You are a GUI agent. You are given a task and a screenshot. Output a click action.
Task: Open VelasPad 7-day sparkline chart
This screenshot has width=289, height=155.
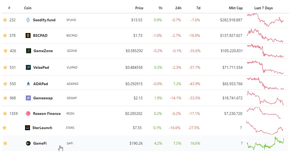pyautogui.click(x=265, y=67)
